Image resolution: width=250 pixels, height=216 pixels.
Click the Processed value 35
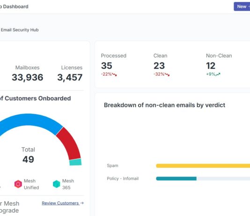107,65
